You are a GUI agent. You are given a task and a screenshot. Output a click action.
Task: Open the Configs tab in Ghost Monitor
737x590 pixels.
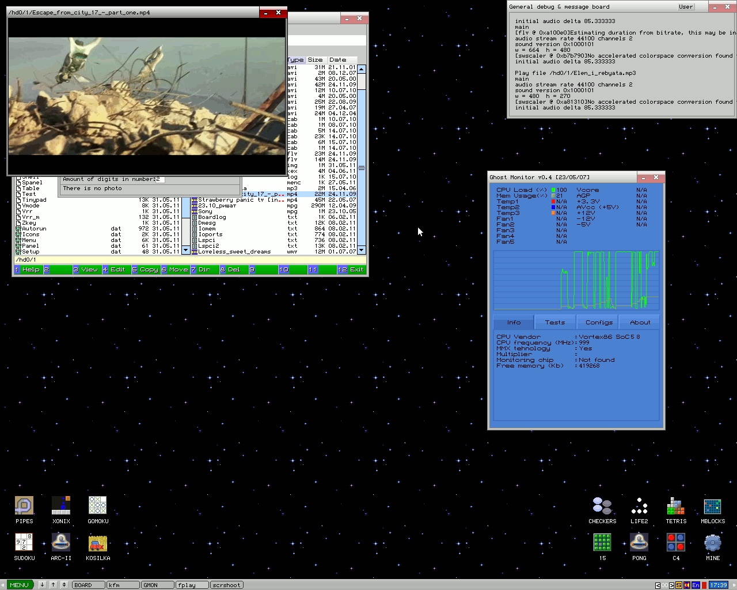599,323
